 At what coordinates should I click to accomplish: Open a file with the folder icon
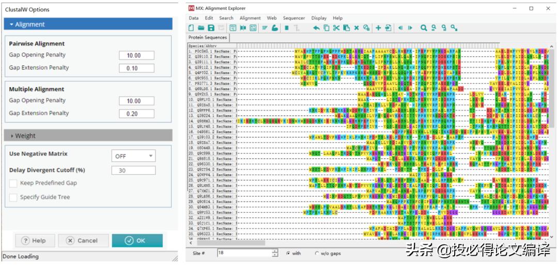point(201,28)
